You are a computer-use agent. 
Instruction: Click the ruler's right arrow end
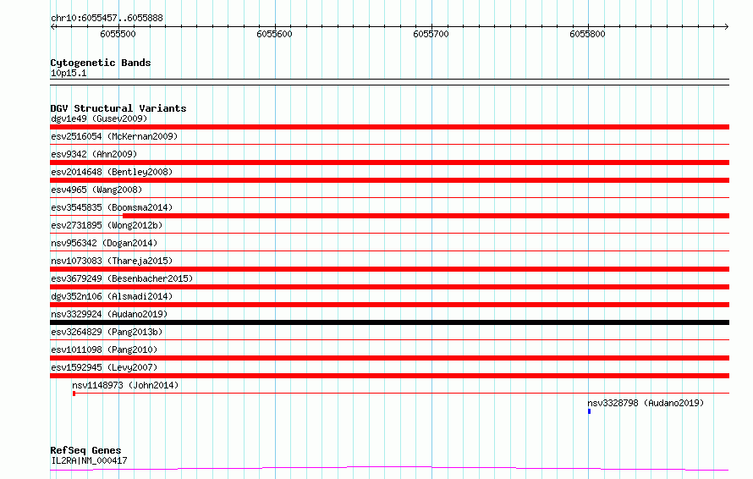[726, 27]
